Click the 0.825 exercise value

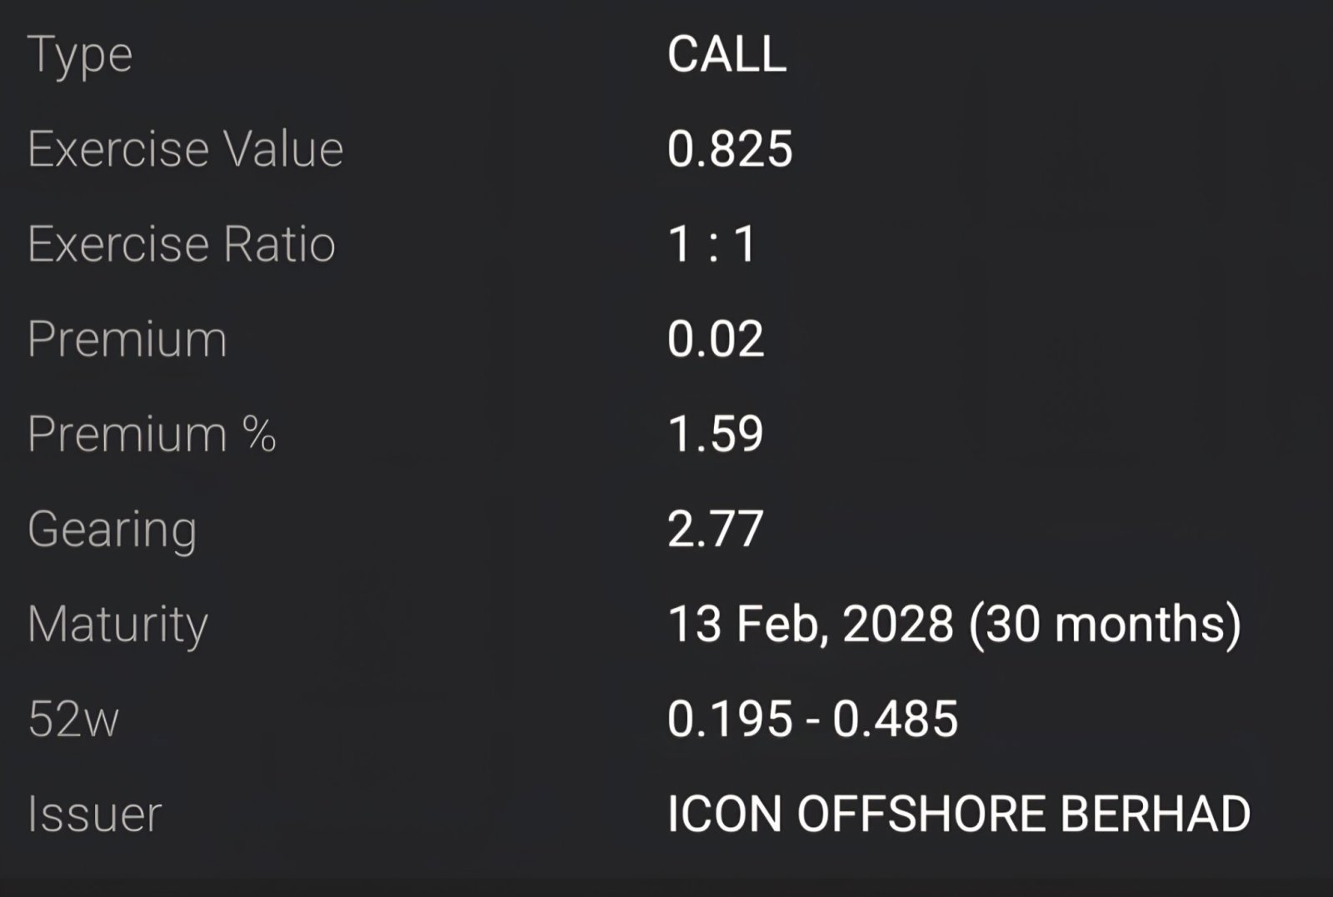coord(730,150)
